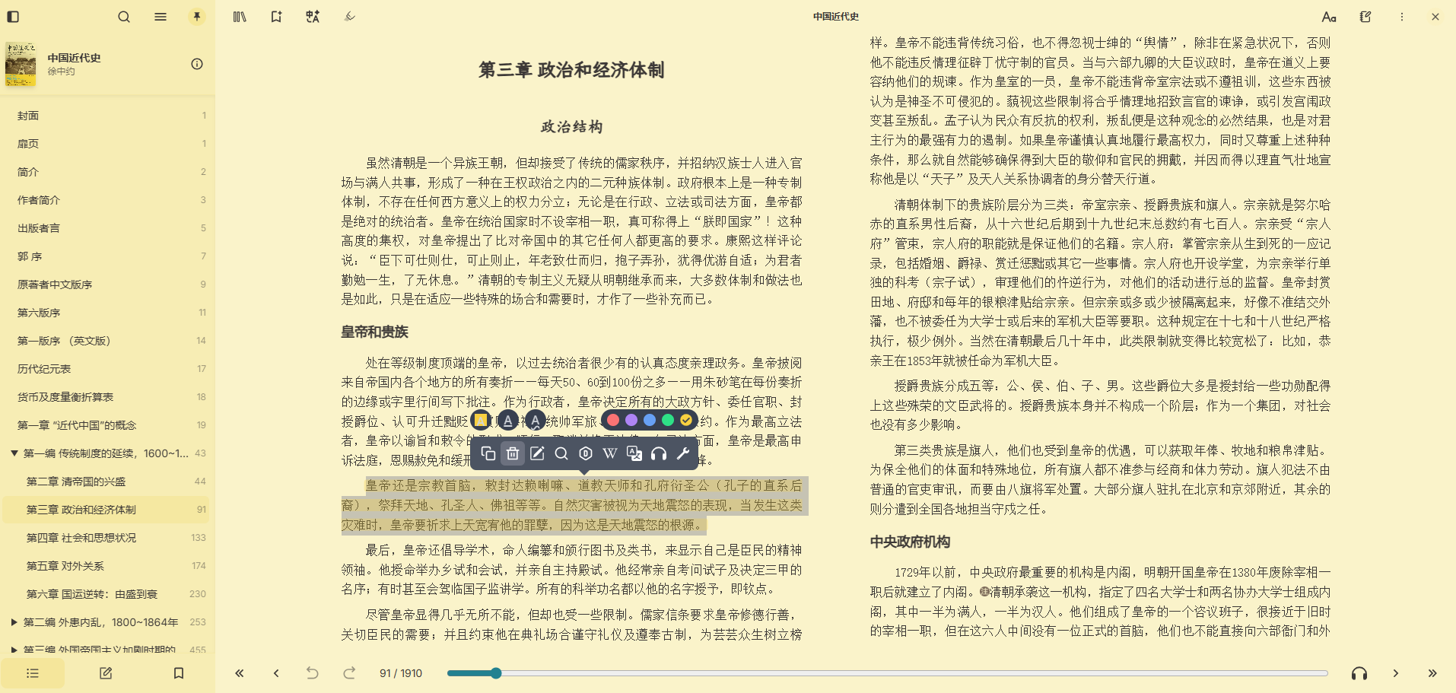Switch to the bookmarks tab in sidebar
The image size is (1456, 693).
pyautogui.click(x=179, y=673)
